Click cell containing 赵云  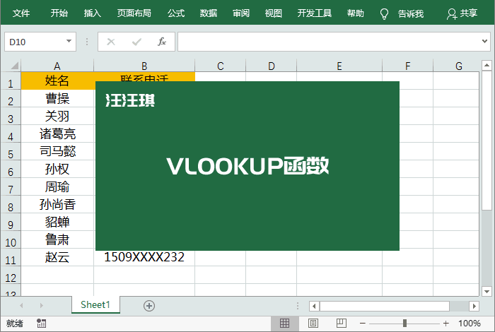tap(57, 257)
